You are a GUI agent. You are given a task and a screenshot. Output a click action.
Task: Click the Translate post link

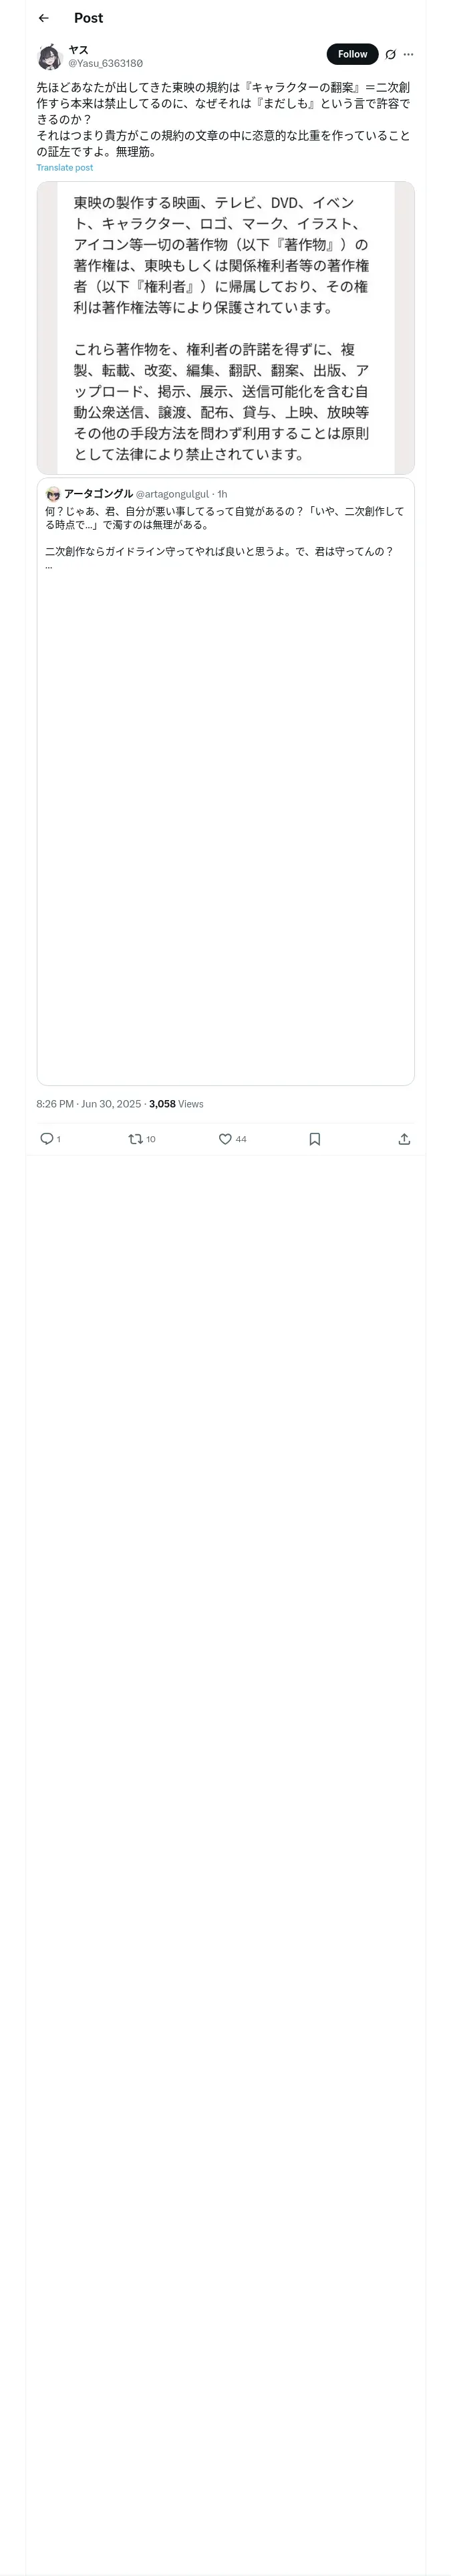pos(65,168)
